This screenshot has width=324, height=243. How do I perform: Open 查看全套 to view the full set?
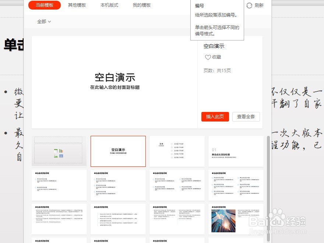[x=246, y=117]
